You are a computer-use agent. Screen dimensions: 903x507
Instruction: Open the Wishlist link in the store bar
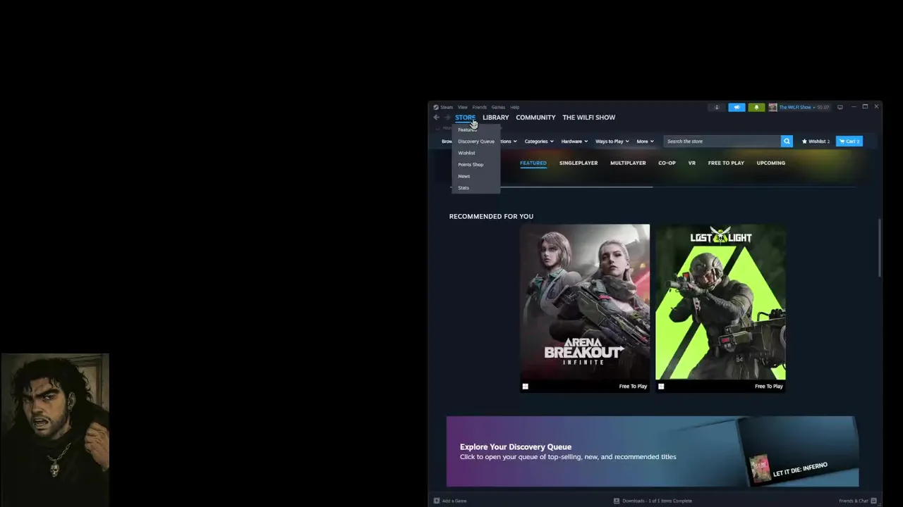point(816,142)
